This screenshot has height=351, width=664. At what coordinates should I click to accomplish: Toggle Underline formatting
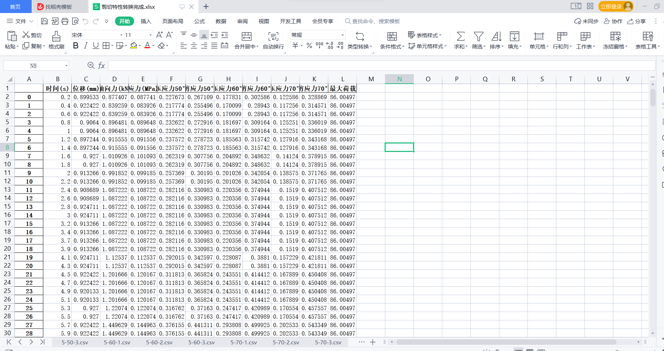96,46
